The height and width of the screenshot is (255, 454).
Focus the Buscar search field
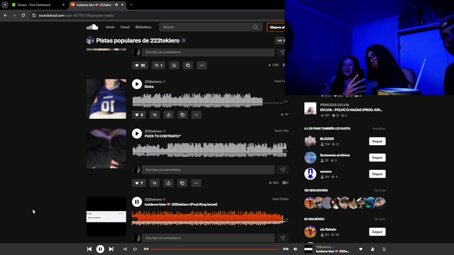pos(210,27)
